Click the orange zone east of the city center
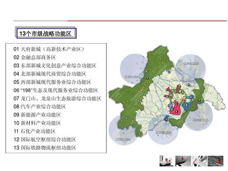The width and height of the screenshot is (228, 171). (183, 101)
